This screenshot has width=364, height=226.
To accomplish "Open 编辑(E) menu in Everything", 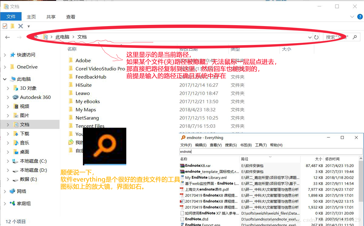I will tap(201, 145).
